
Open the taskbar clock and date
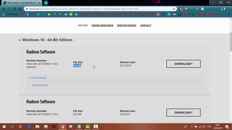pos(217,127)
